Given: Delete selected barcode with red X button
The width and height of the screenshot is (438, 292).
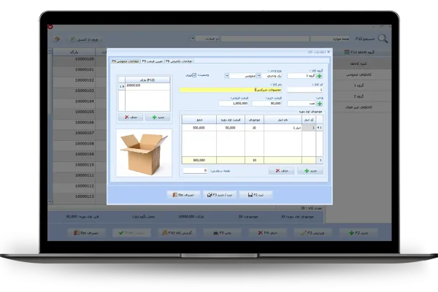Looking at the screenshot, I should click(132, 117).
